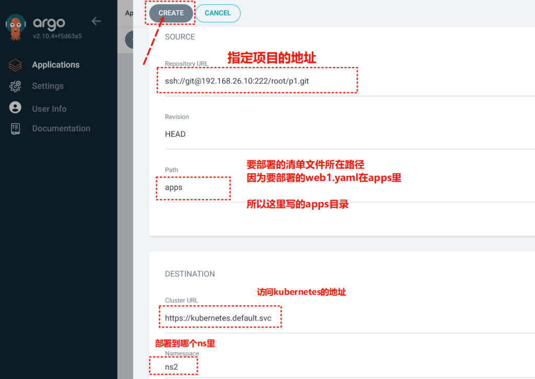Click the argo version text v2.10.4

click(x=57, y=37)
